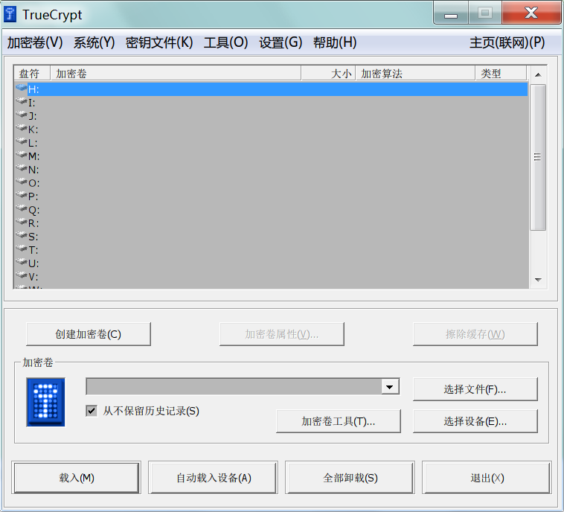Open the 主页(联网)(P) menu

pos(507,43)
